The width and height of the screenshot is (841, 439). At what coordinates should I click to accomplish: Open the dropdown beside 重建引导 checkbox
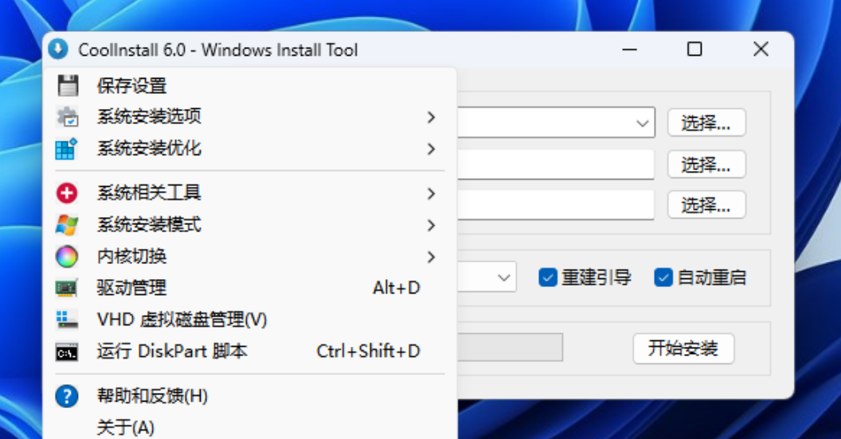[503, 278]
